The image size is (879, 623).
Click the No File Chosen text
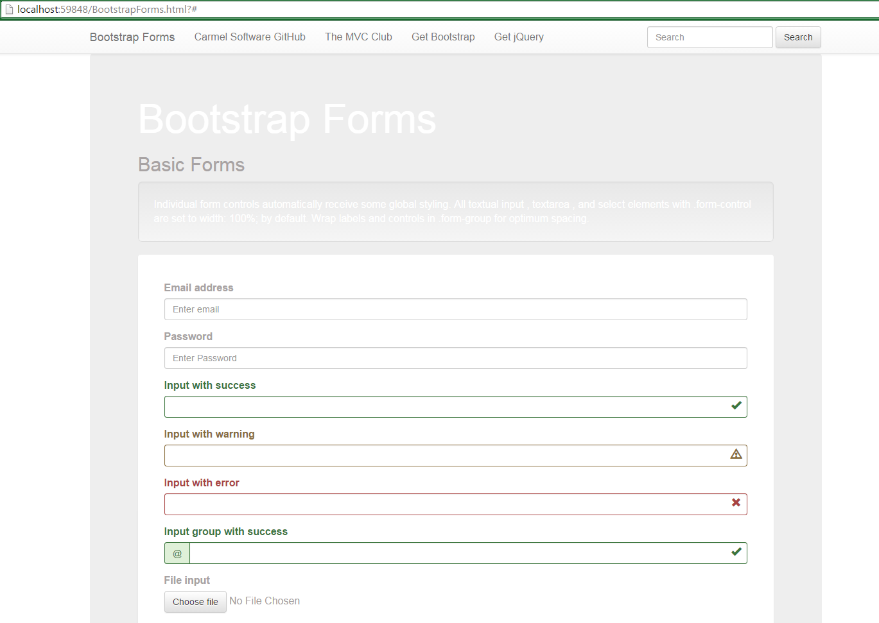[265, 601]
